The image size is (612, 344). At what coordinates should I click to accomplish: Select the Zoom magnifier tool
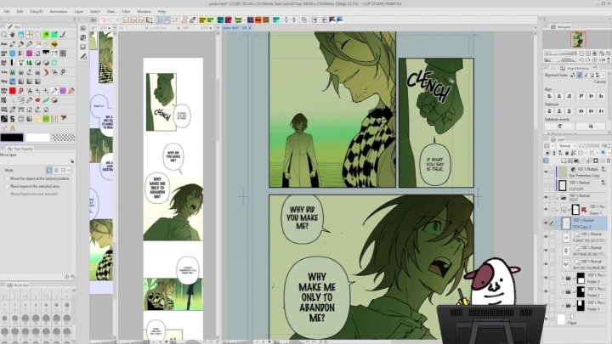(4, 35)
